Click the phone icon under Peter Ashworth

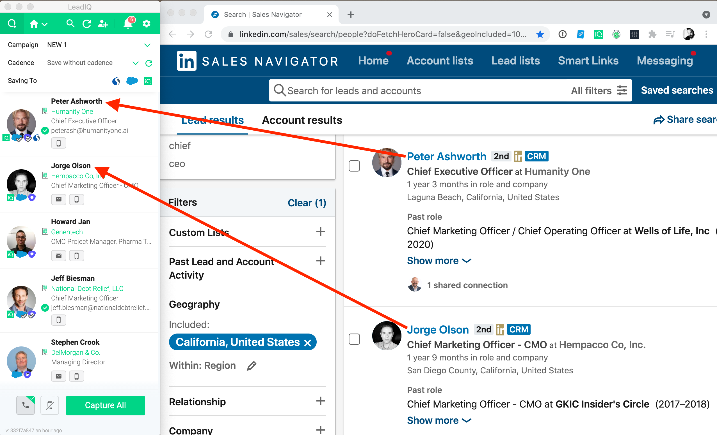(x=58, y=143)
